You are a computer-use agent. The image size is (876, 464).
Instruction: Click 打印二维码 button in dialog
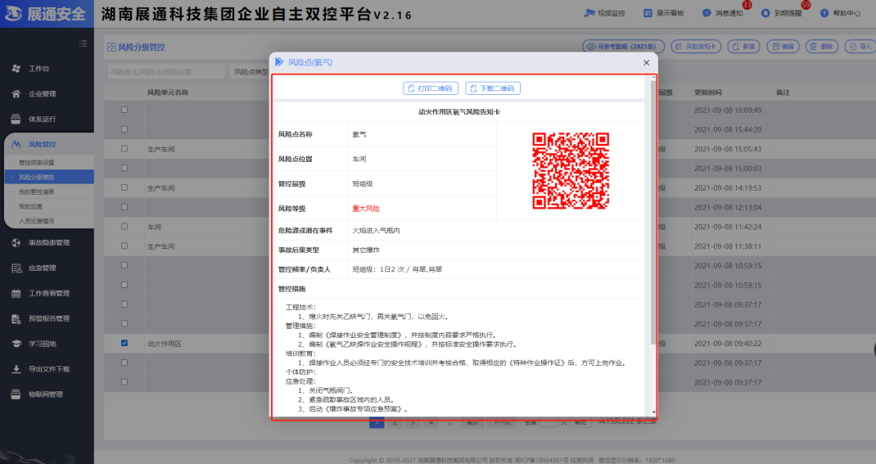(431, 88)
